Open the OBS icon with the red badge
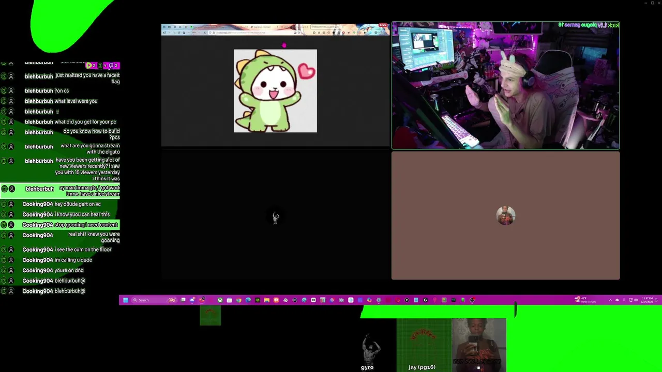662x372 pixels. 472,300
